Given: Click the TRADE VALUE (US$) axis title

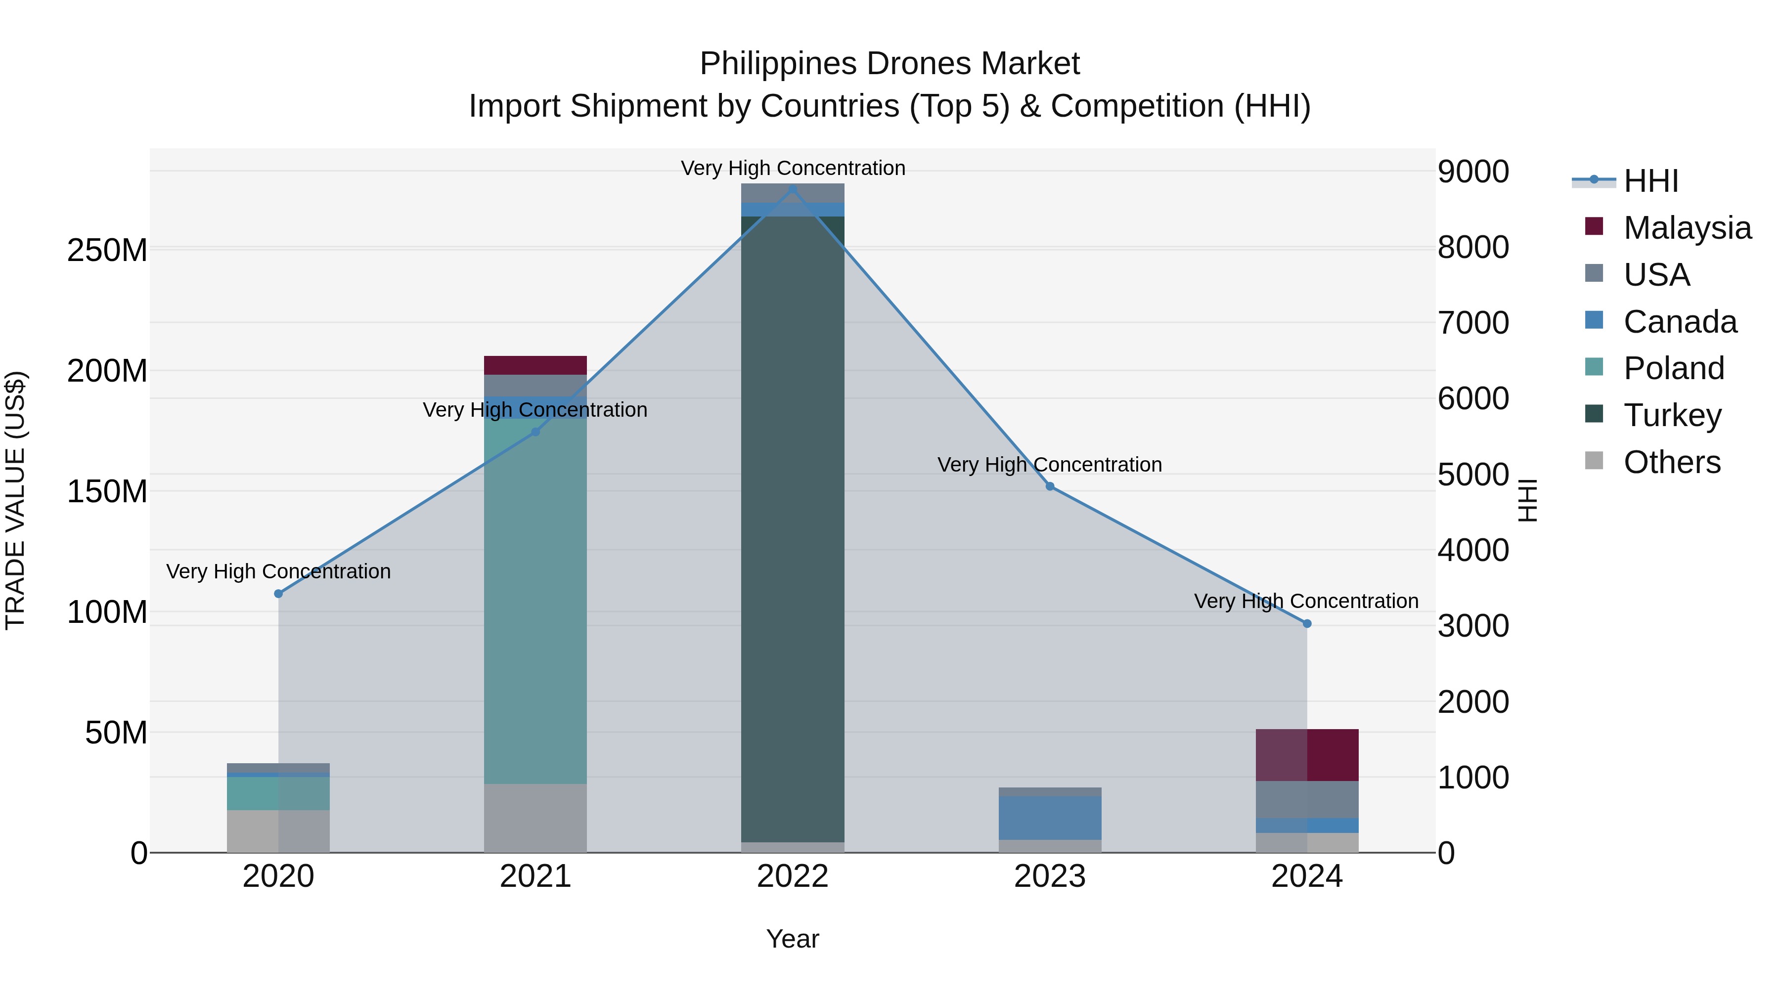Looking at the screenshot, I should point(15,500).
